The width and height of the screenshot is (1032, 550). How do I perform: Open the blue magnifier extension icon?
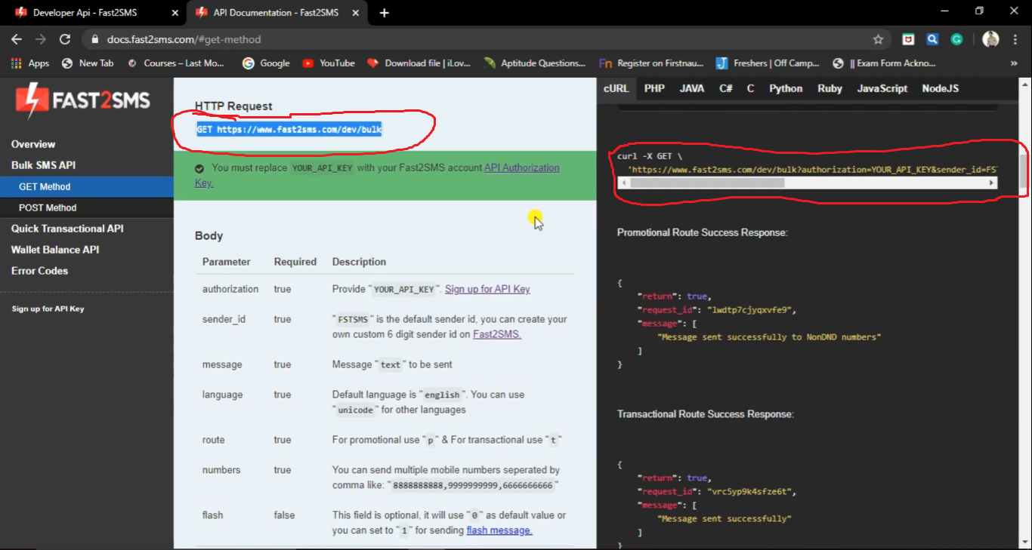tap(933, 38)
